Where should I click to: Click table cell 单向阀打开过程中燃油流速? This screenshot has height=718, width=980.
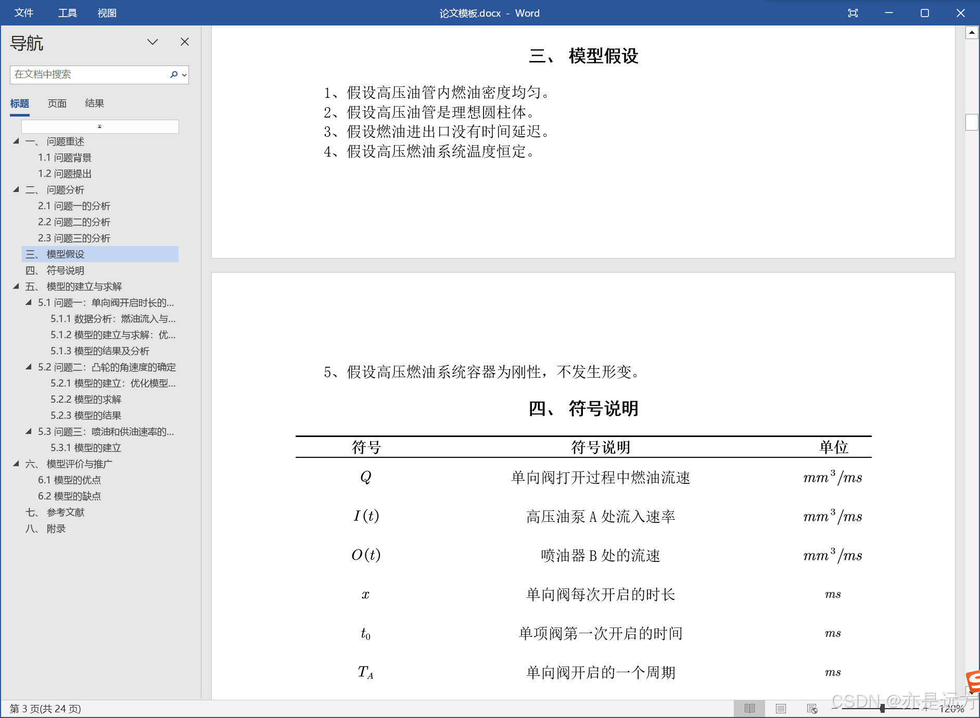point(601,478)
